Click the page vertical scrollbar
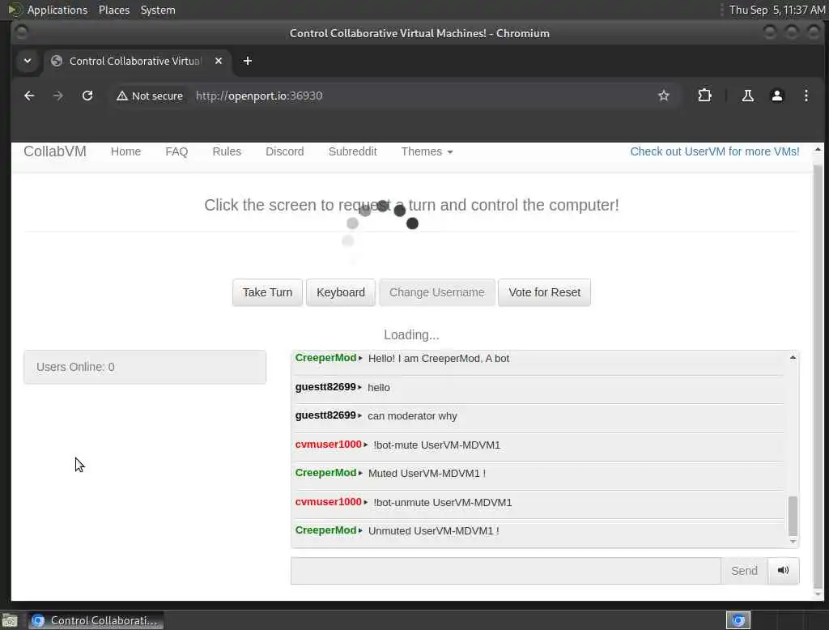Image resolution: width=829 pixels, height=630 pixels. coord(818,376)
